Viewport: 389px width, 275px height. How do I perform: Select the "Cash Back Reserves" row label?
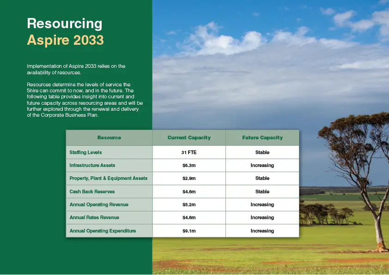coord(92,191)
